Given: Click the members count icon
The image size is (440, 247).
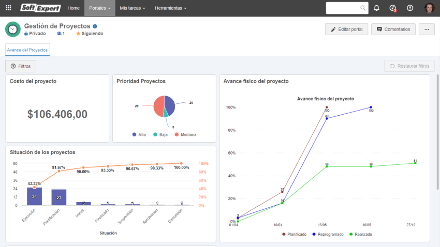Looking at the screenshot, I should [x=61, y=34].
